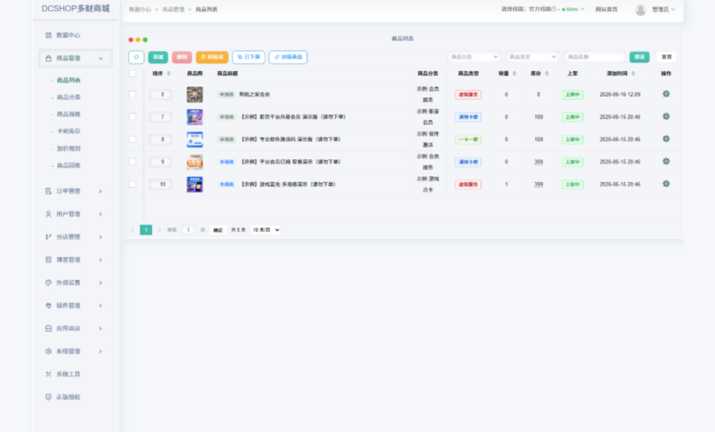Screen dimensions: 715x432
Task: Click the 用户管理 person icon
Action: 48,214
